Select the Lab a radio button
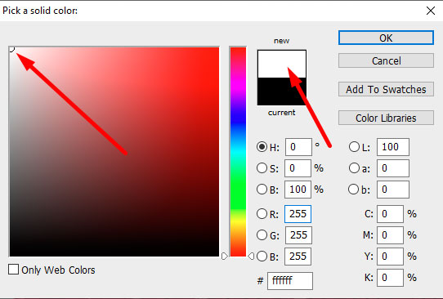 354,168
